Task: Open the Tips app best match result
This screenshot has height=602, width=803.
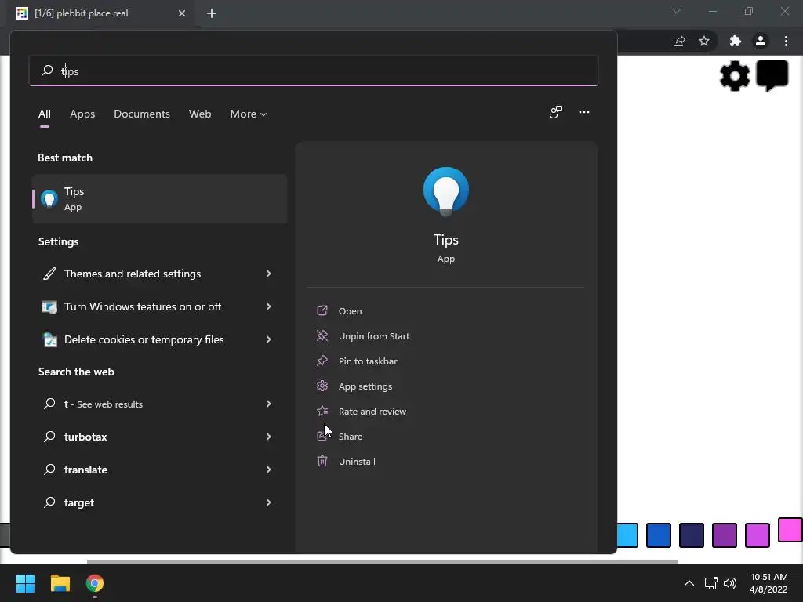Action: click(159, 198)
